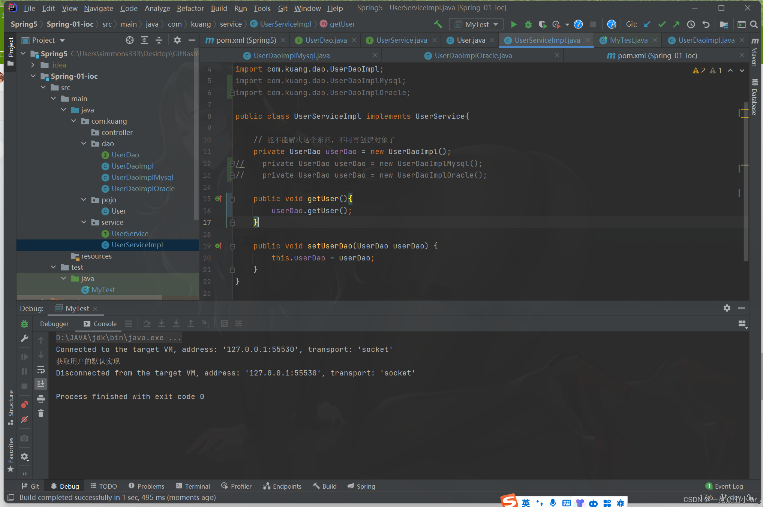The image size is (763, 507).
Task: Toggle Soft-Wrap in the console
Action: (41, 370)
